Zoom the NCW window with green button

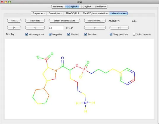(9, 2)
